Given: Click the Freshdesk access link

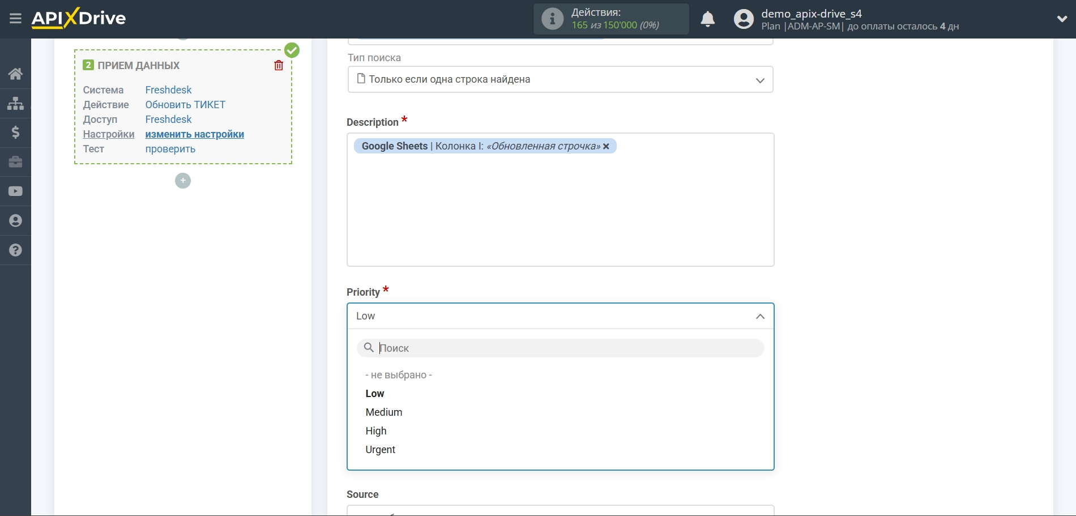Looking at the screenshot, I should click(168, 120).
